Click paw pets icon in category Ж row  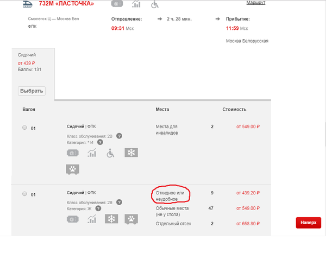131,219
